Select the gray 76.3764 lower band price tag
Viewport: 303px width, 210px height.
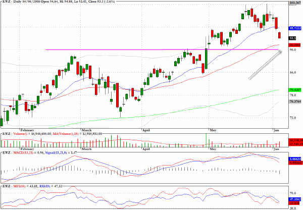click(295, 101)
